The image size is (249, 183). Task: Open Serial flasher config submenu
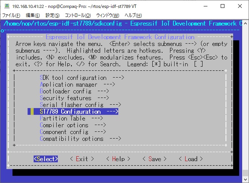coord(80,105)
